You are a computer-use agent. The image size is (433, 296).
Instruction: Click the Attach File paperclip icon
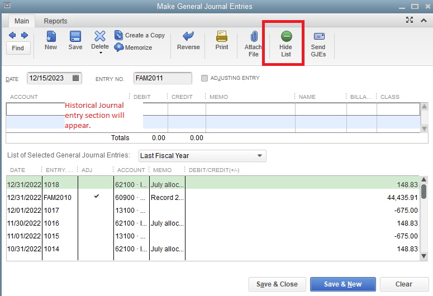pyautogui.click(x=254, y=36)
